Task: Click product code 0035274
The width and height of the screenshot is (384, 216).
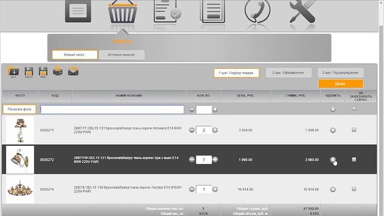Action: point(47,190)
